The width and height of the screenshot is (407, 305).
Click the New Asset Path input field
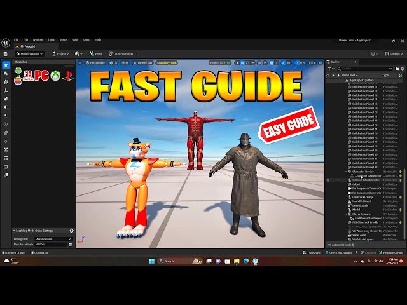point(51,244)
